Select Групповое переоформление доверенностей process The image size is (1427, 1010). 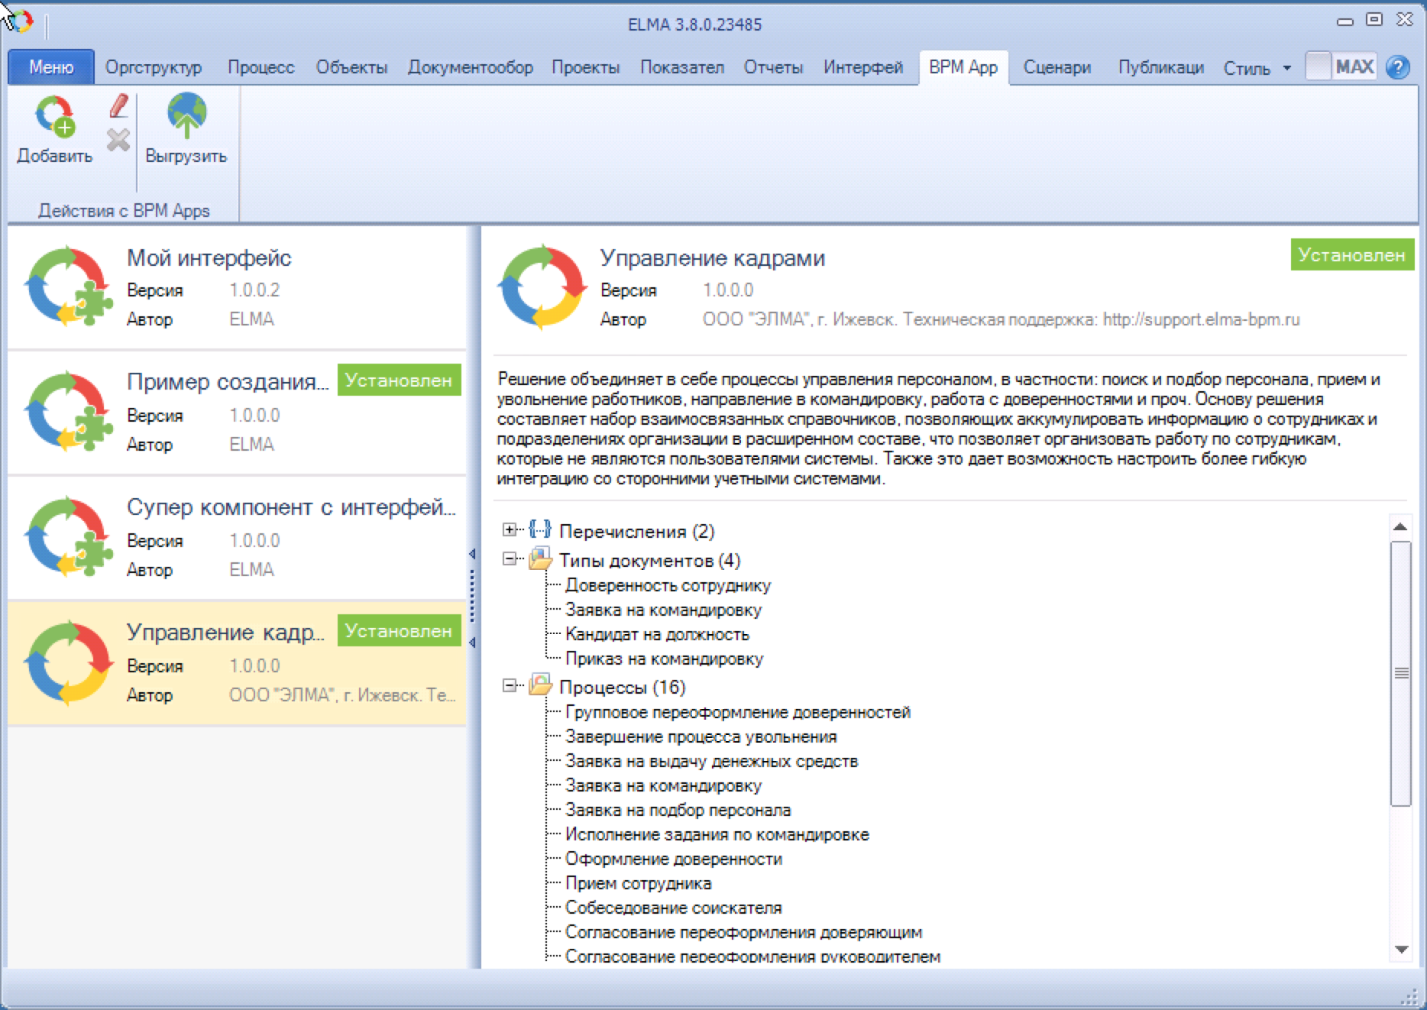[738, 712]
